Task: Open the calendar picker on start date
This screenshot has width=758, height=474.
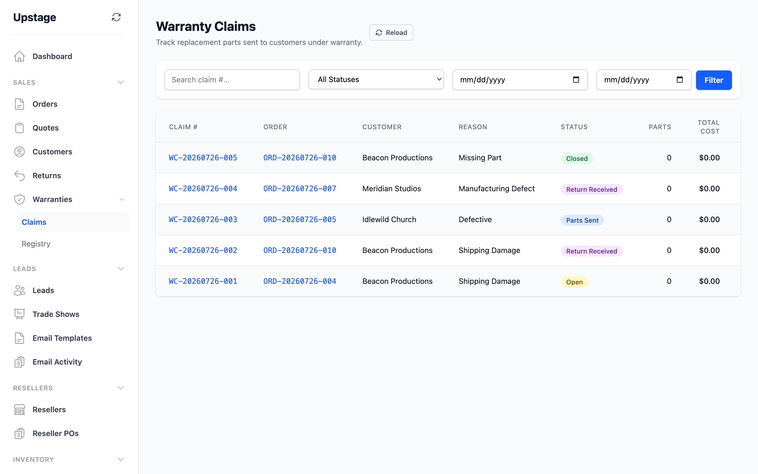Action: [576, 80]
